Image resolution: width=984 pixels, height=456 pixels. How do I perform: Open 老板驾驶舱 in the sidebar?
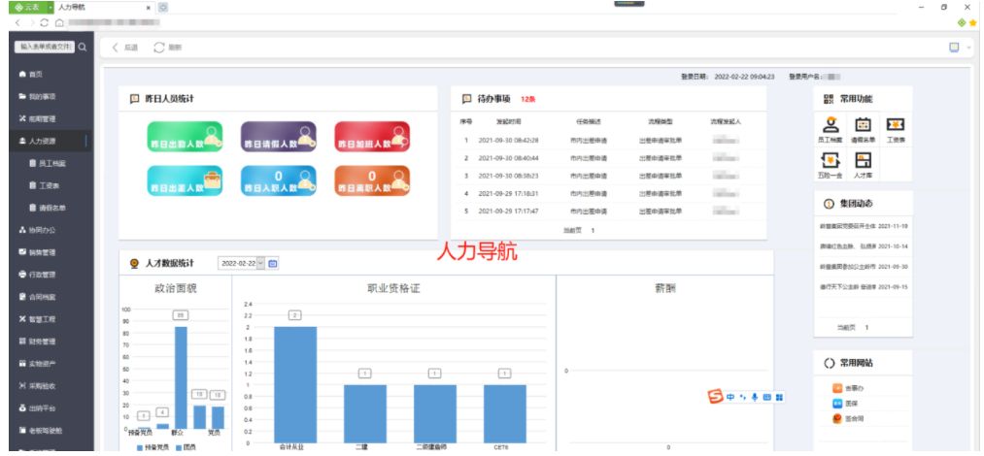pyautogui.click(x=41, y=431)
